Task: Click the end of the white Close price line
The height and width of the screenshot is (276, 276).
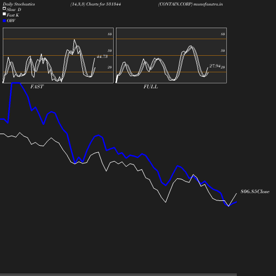Action: pos(236,194)
